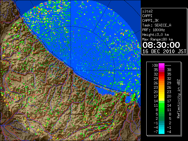Click the '-7' legend value
The width and height of the screenshot is (188, 141).
(156, 132)
